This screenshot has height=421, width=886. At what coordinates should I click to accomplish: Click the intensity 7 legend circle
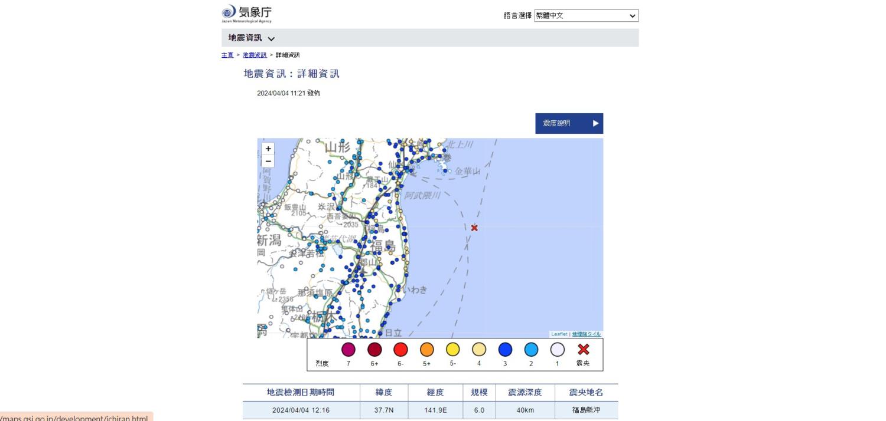pyautogui.click(x=348, y=350)
